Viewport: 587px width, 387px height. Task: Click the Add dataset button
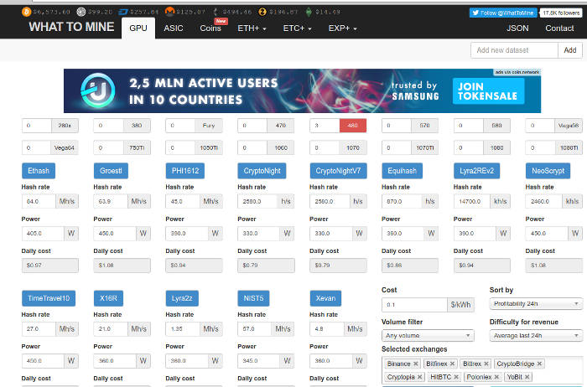570,50
